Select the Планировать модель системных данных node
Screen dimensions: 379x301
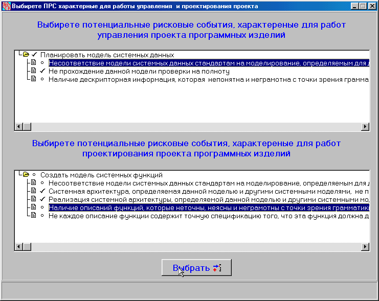(107, 55)
